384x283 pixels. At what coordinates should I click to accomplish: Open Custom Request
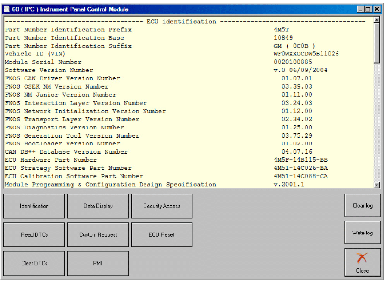(98, 235)
